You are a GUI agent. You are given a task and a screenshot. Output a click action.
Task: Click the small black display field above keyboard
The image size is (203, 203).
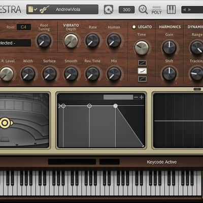[110, 161]
